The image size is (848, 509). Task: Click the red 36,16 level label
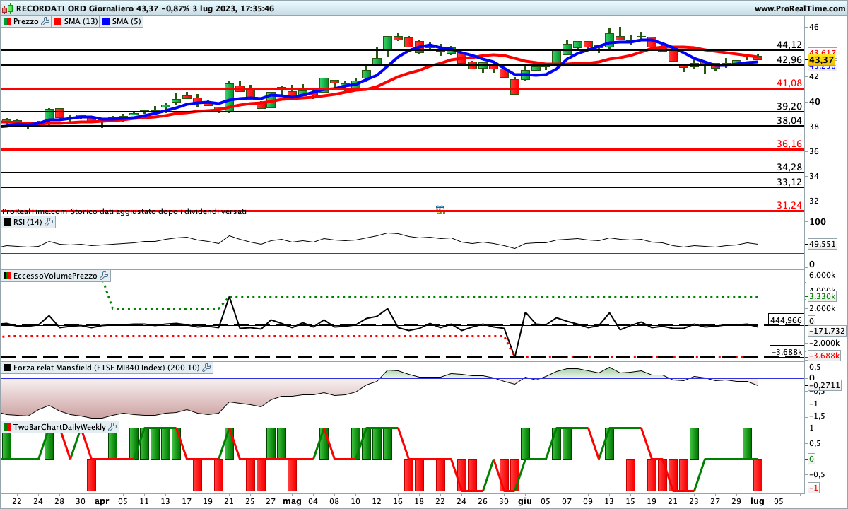point(789,144)
